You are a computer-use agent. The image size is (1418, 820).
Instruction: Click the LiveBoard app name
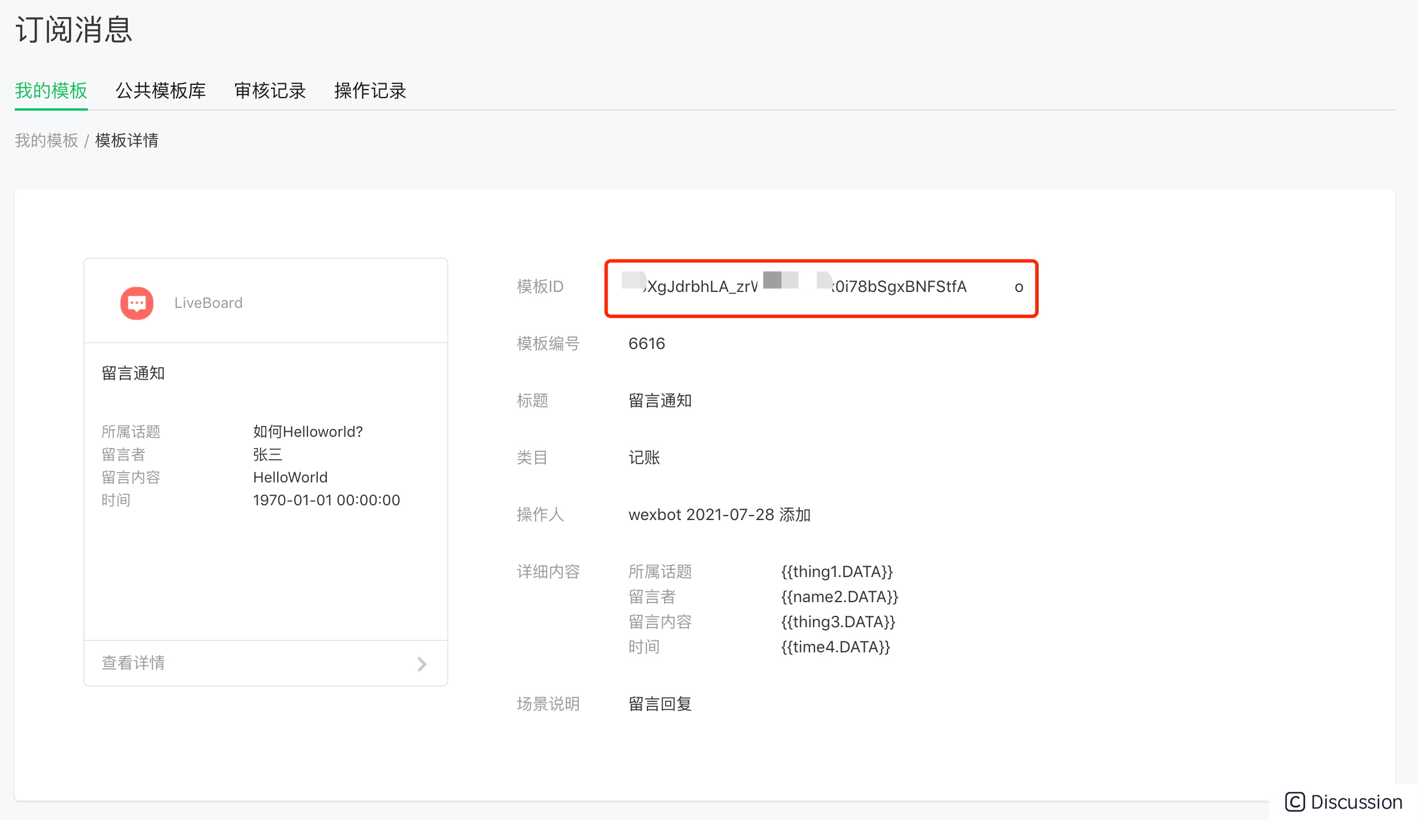coord(208,303)
